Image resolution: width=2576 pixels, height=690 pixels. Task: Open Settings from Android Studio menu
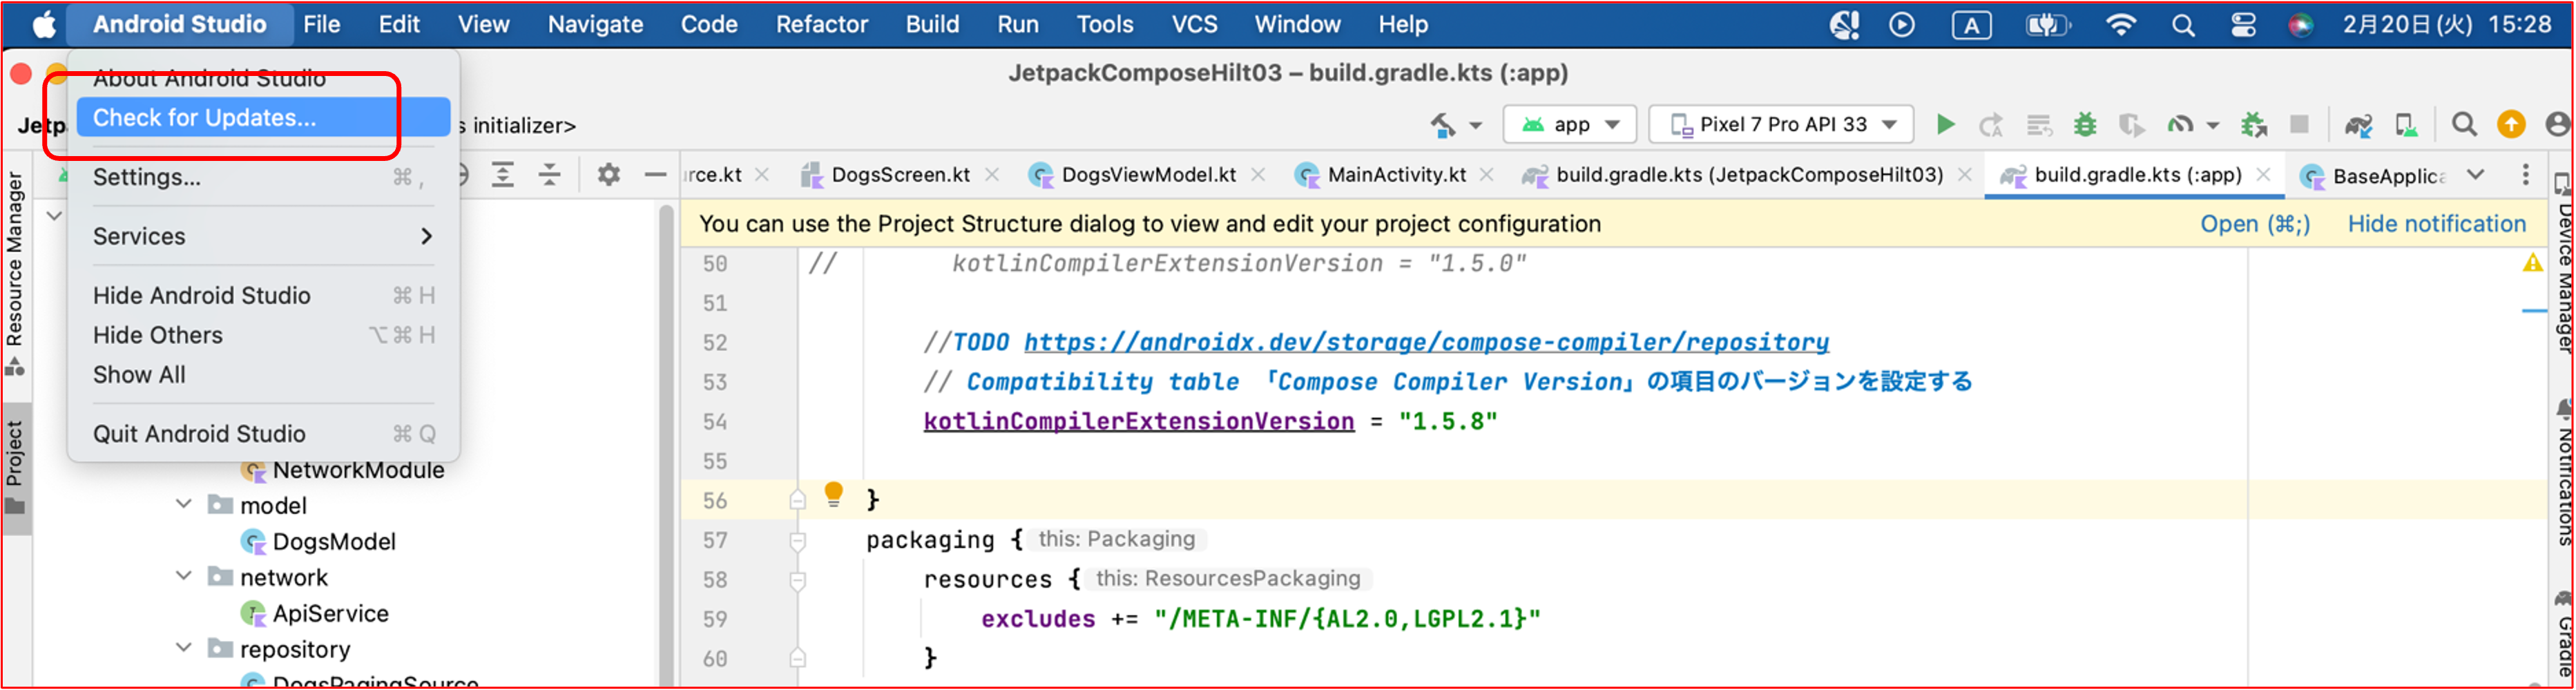point(263,177)
